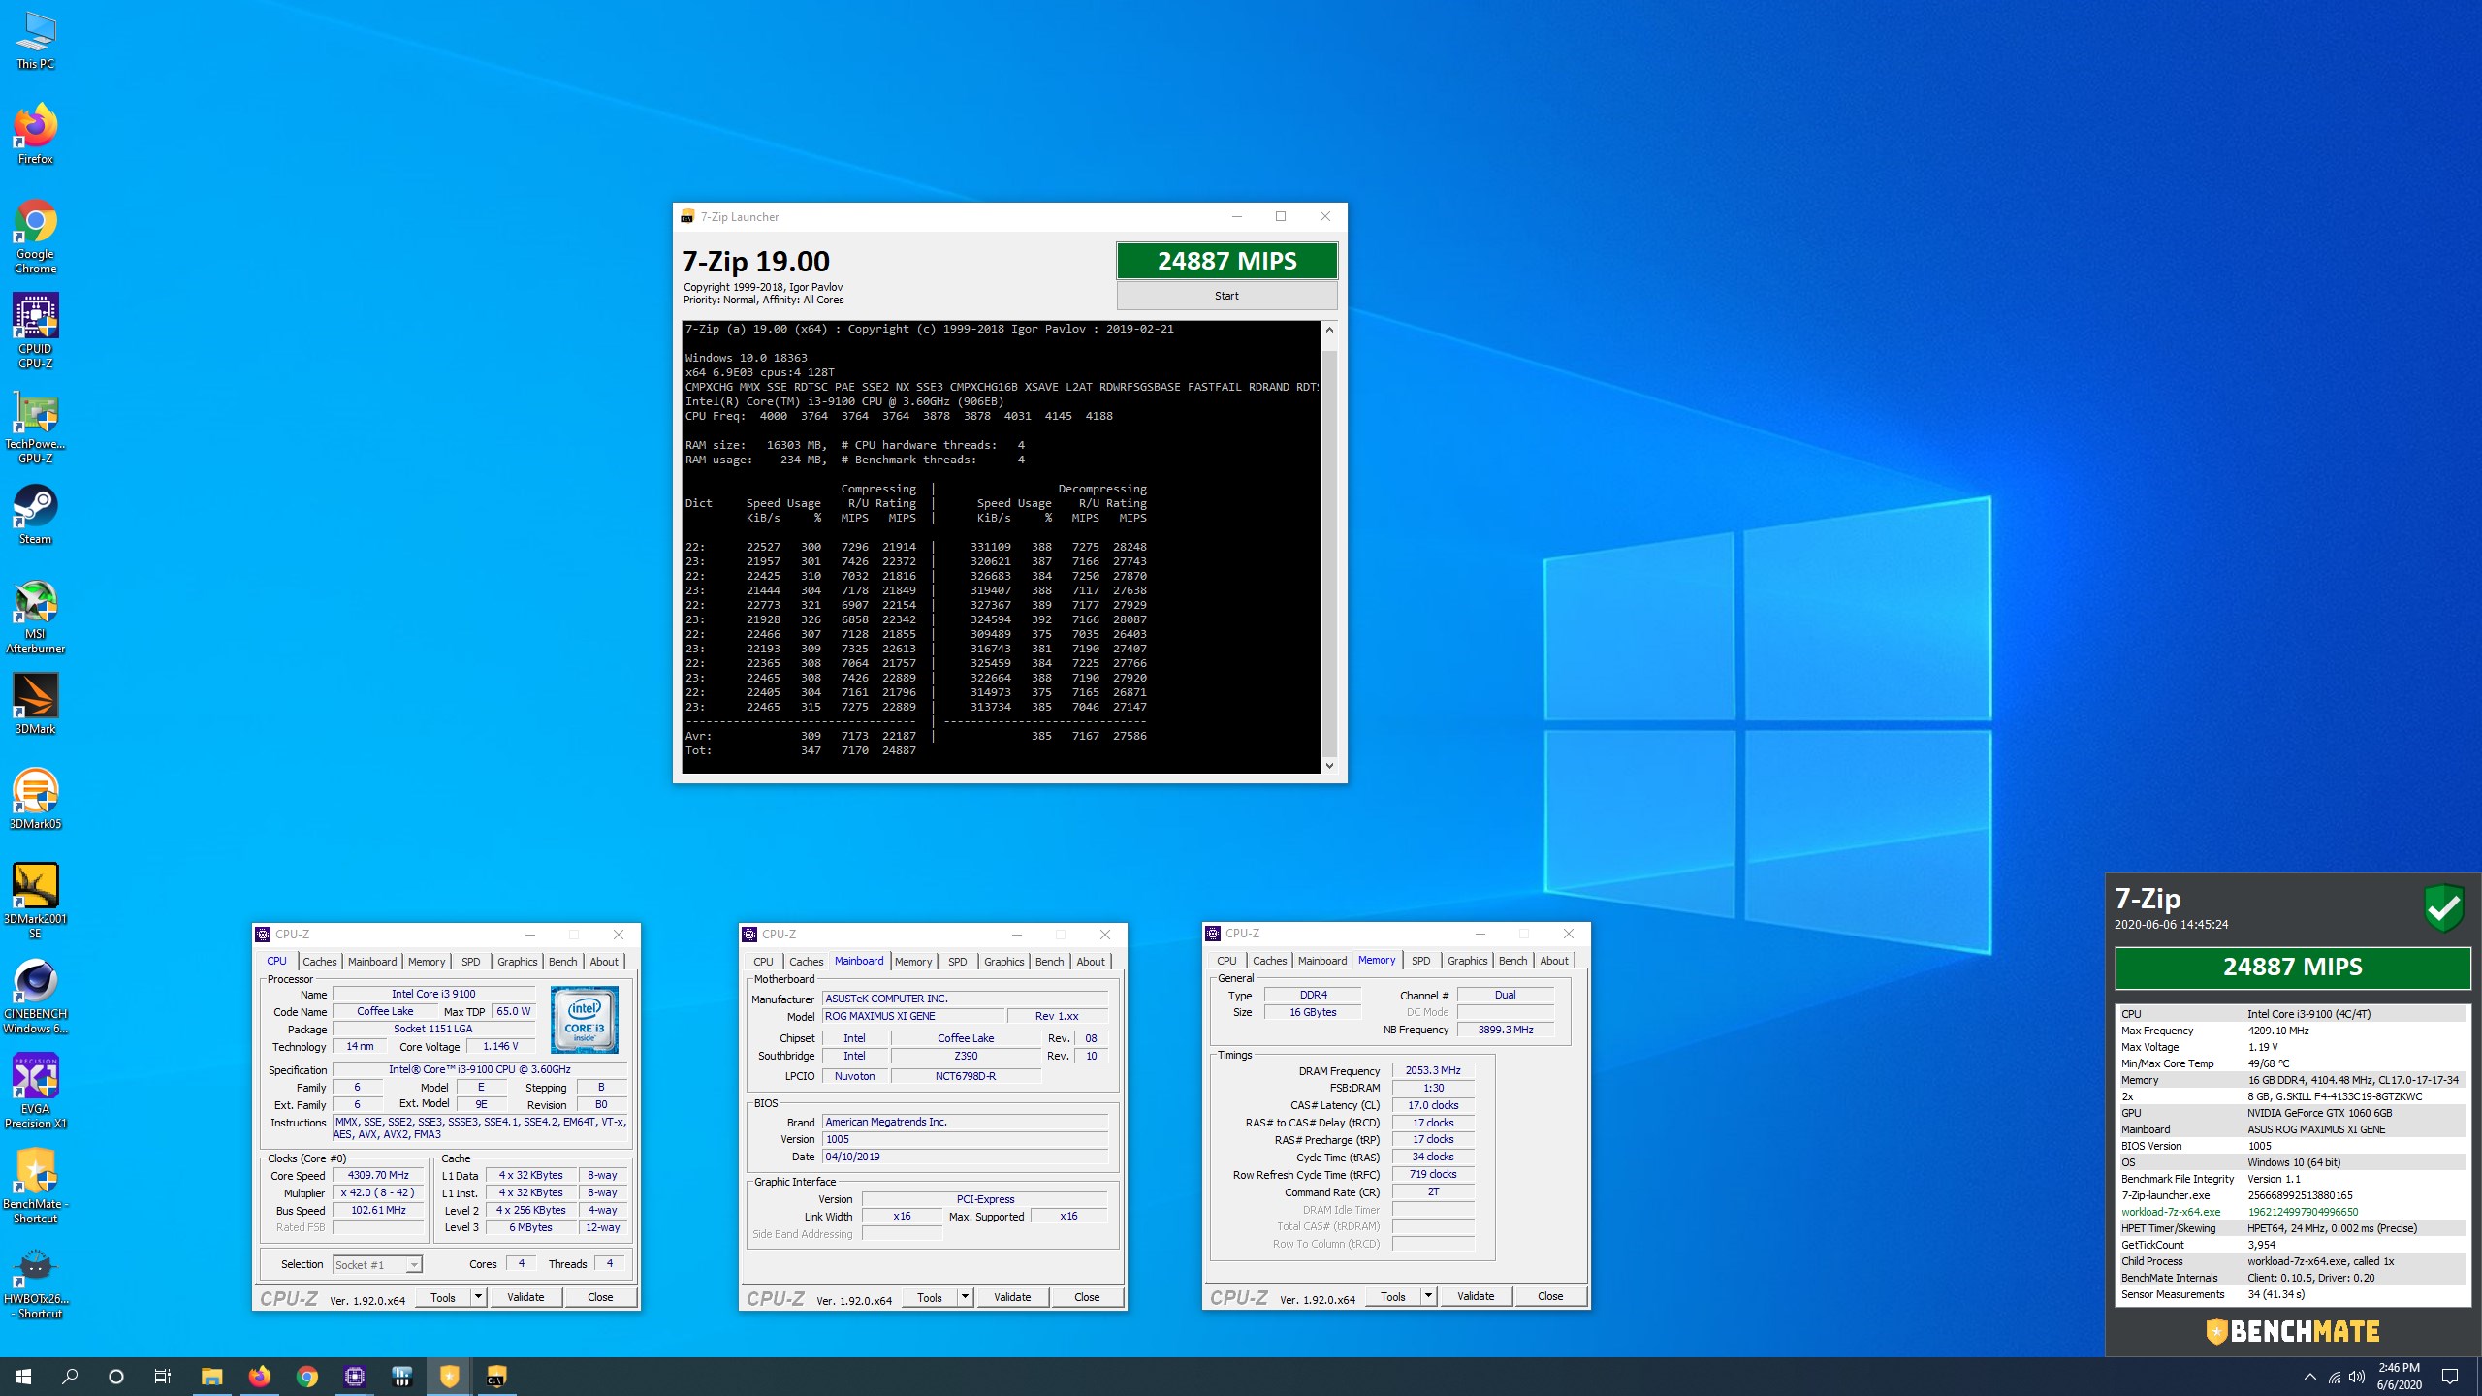Viewport: 2482px width, 1396px height.
Task: Open Cortana from the taskbar
Action: pyautogui.click(x=116, y=1377)
